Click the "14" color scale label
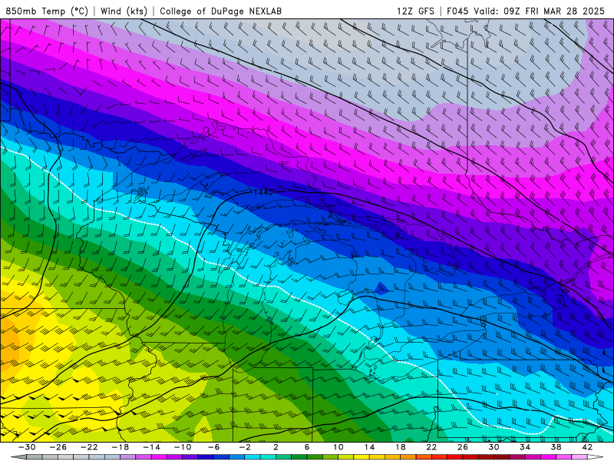This screenshot has width=614, height=461. click(x=369, y=447)
